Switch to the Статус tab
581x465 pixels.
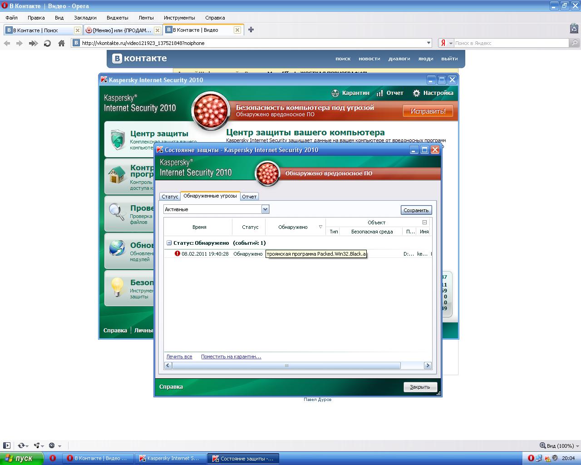pos(170,197)
